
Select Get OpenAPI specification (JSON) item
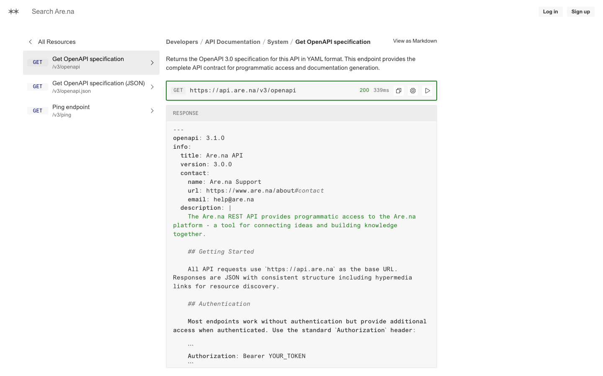[91, 87]
